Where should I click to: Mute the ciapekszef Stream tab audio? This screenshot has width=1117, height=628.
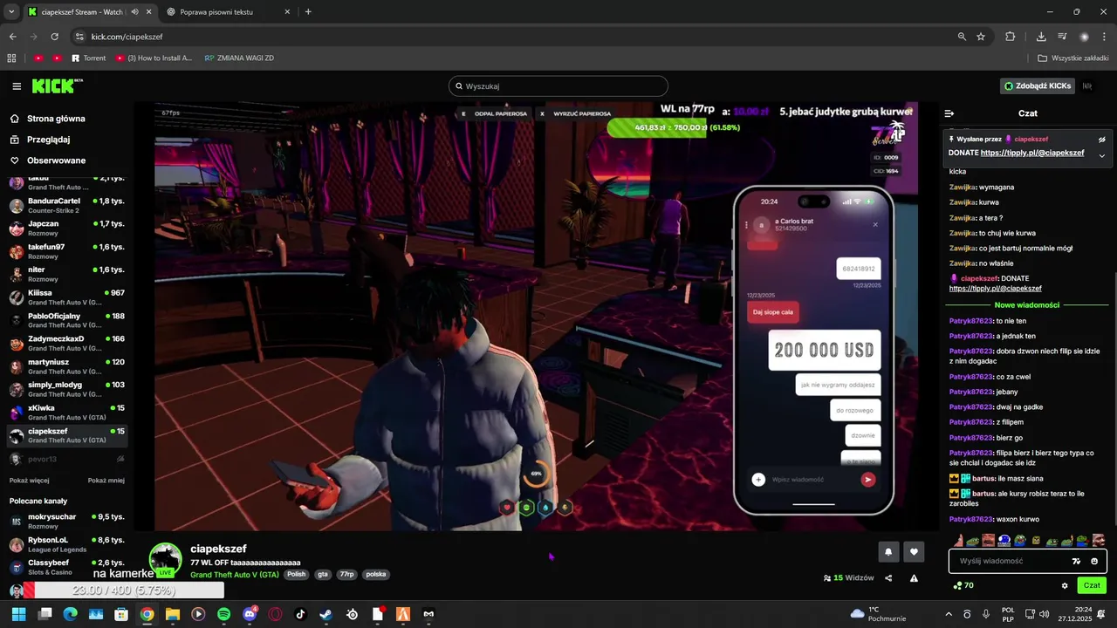(x=135, y=12)
